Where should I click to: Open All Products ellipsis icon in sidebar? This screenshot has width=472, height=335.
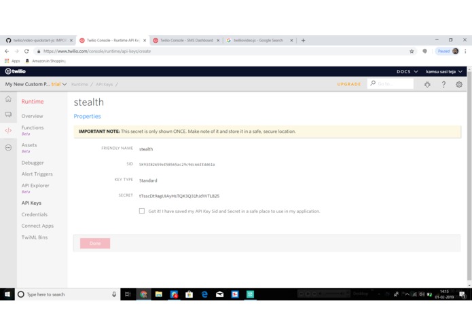click(8, 148)
